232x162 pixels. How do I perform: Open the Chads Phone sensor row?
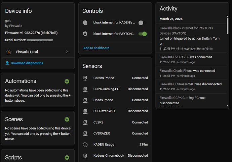115,100
